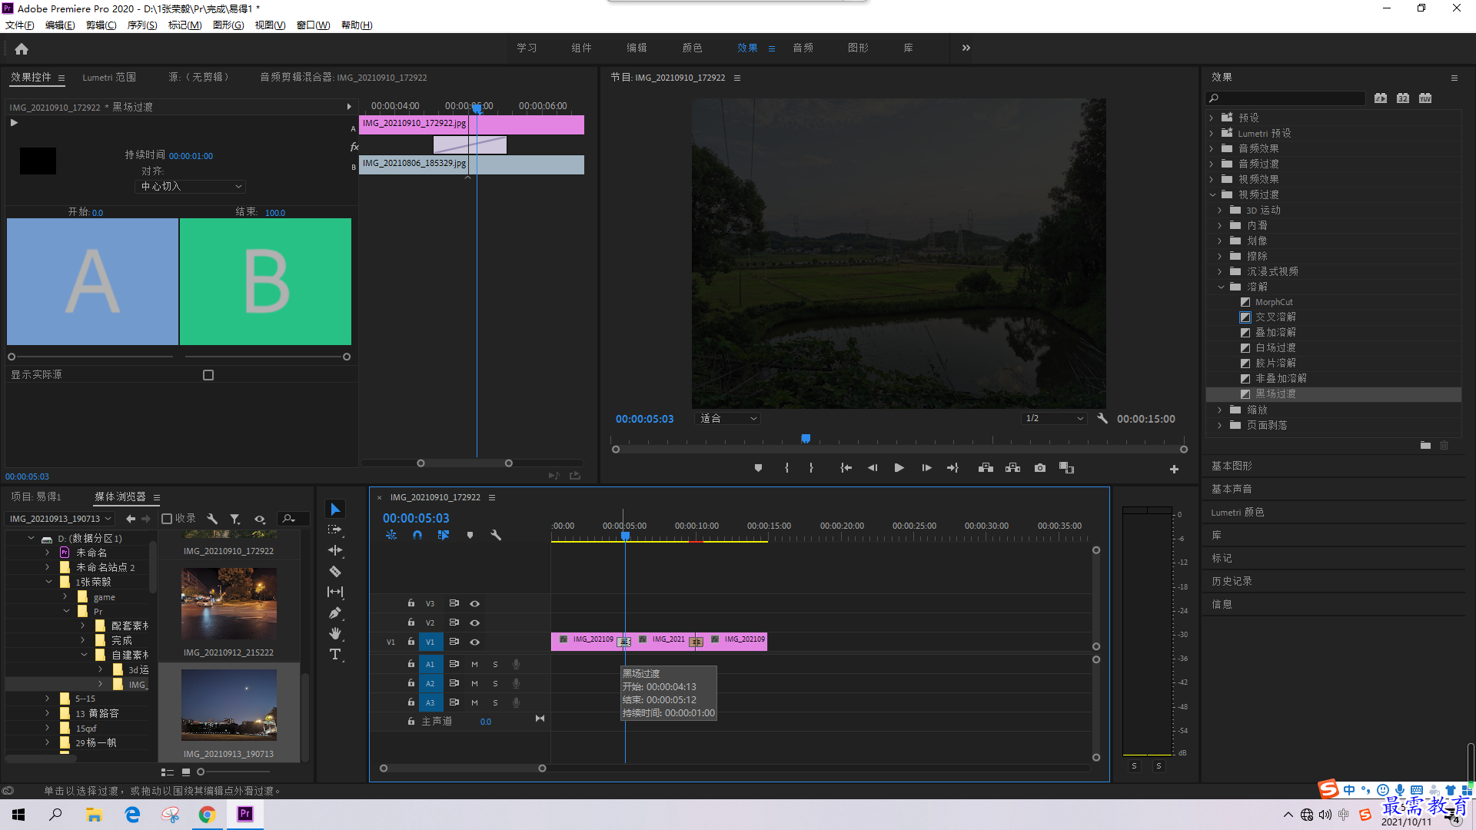Toggle linked selection in timeline
Screen dimensions: 1476x830
tap(444, 536)
